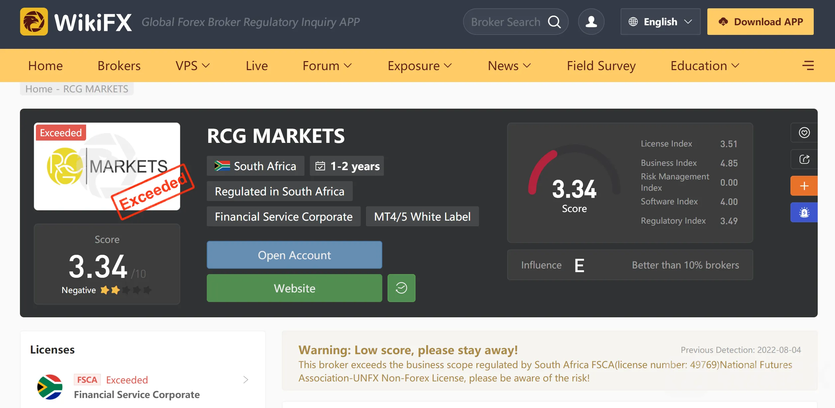Click the 'Negative' rating label

point(79,290)
